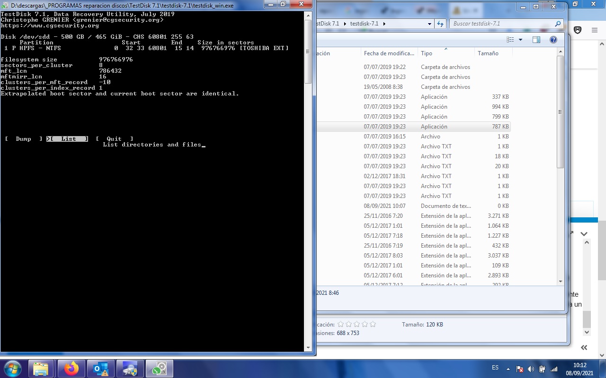Screen dimensions: 606x378
Task: Expand the arrow before testdisk-7.1 breadcrumb
Action: 345,24
